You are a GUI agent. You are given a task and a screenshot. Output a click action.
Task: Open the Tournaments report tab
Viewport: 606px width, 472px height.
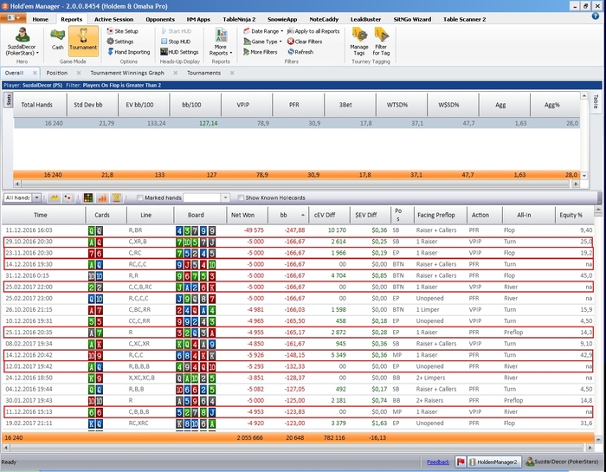(203, 73)
